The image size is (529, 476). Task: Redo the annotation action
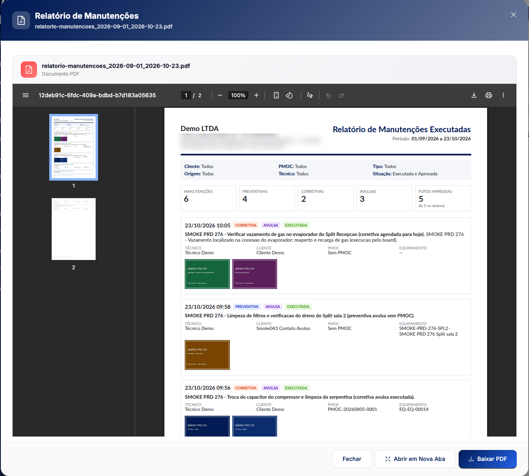coord(341,95)
